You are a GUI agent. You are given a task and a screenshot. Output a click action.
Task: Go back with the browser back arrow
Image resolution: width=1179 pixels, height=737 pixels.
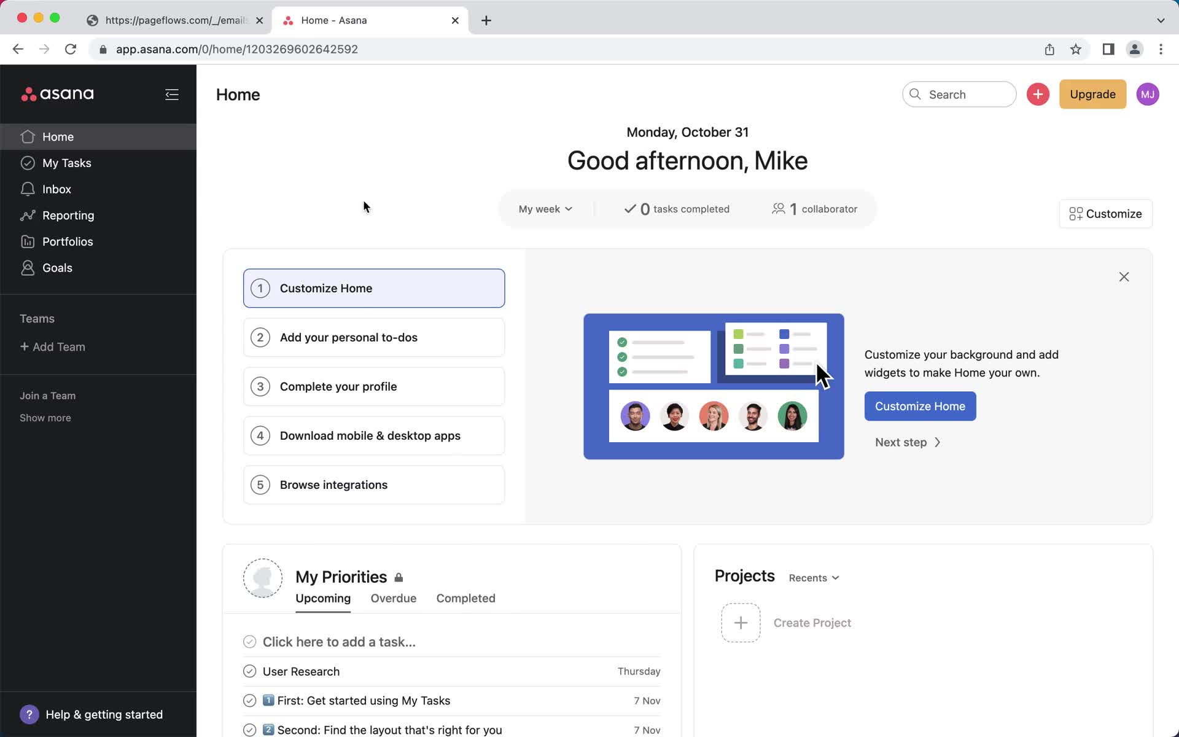tap(18, 49)
